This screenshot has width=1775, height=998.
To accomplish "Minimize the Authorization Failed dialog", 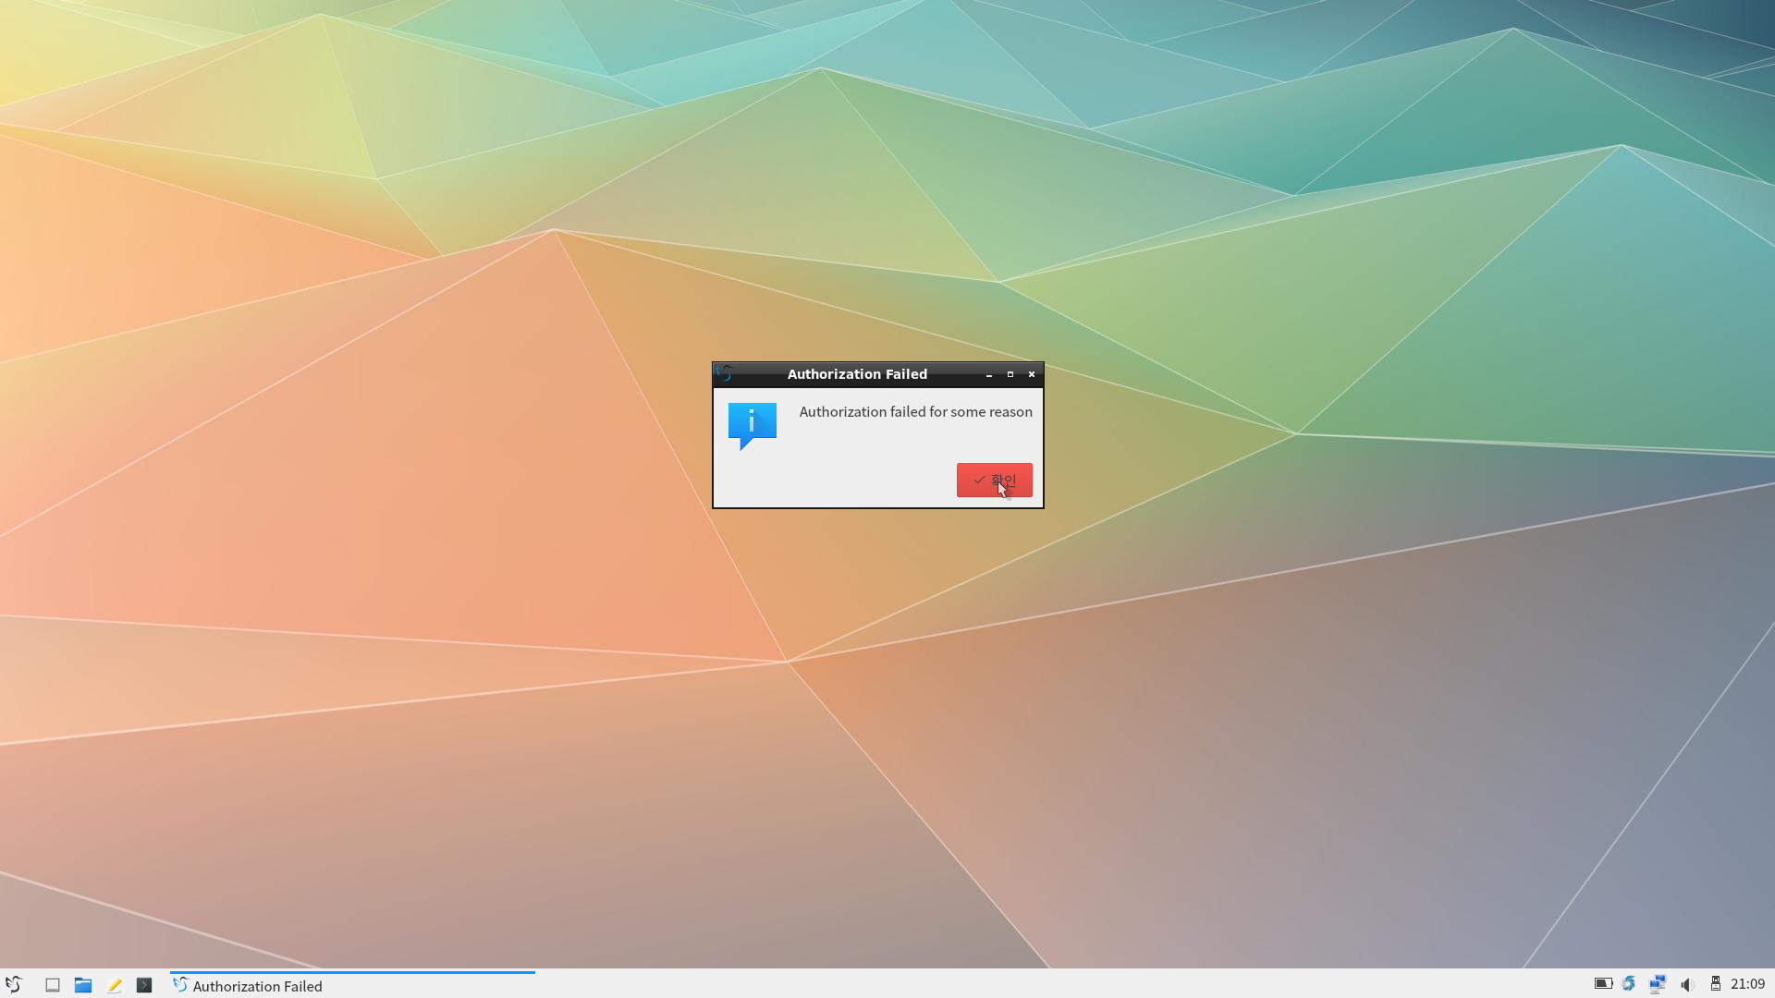I will pyautogui.click(x=989, y=374).
